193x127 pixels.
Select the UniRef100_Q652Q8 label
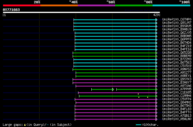tap(177, 53)
